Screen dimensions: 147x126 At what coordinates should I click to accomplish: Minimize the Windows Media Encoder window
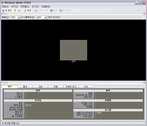[137, 3]
